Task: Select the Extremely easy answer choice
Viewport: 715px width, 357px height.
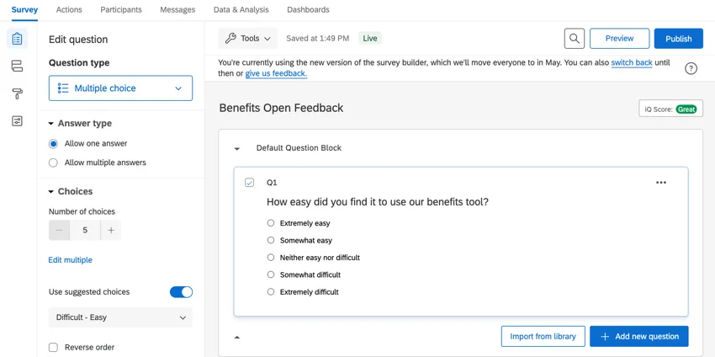Action: [271, 223]
